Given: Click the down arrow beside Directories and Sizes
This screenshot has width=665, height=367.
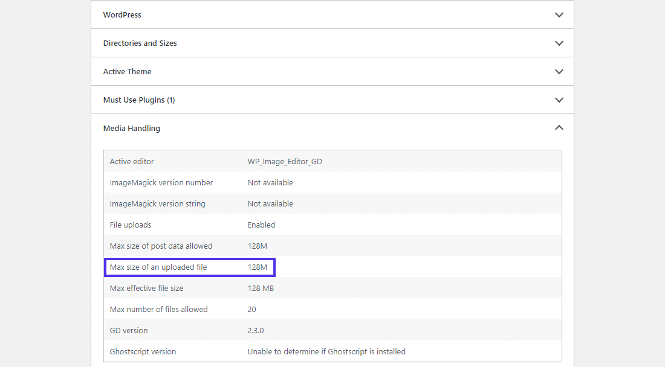Looking at the screenshot, I should click(x=559, y=43).
